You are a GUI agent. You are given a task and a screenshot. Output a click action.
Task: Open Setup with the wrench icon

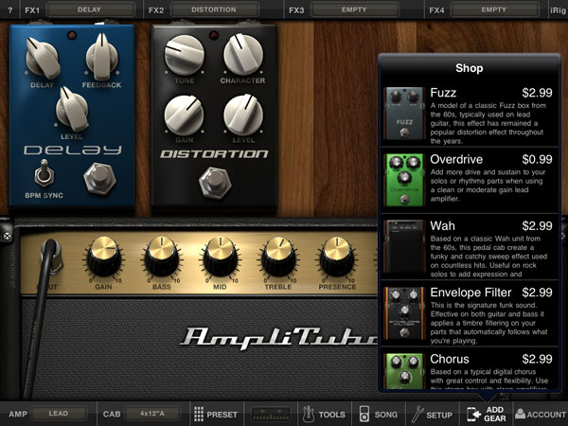coord(433,414)
